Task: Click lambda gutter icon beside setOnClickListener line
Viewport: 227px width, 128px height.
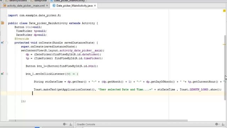Action: 2,74
